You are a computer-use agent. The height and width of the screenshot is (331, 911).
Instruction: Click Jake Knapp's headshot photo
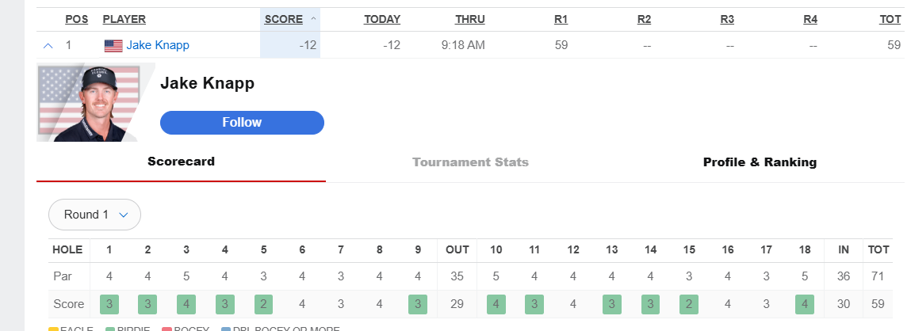95,104
